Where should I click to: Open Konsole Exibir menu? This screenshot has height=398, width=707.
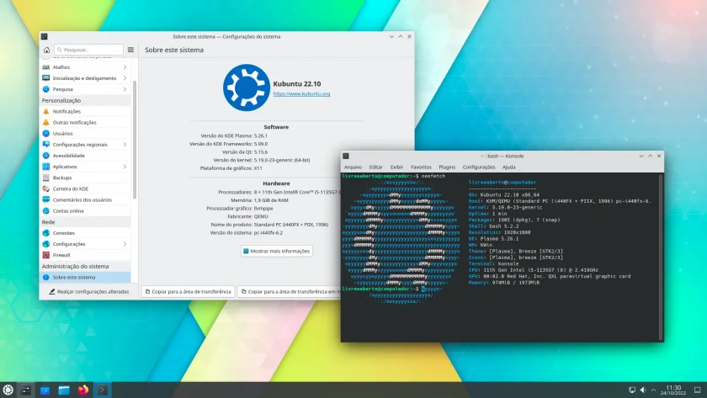(x=396, y=167)
